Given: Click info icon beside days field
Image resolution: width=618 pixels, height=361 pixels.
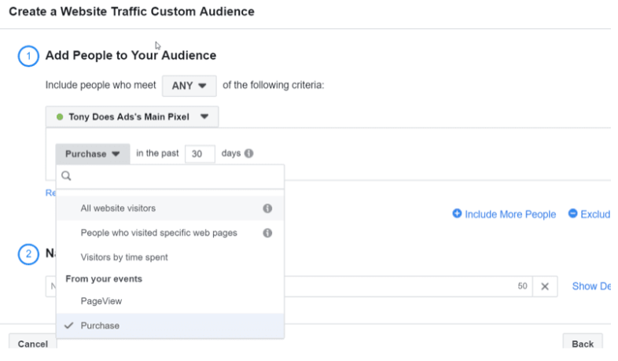Looking at the screenshot, I should 249,153.
